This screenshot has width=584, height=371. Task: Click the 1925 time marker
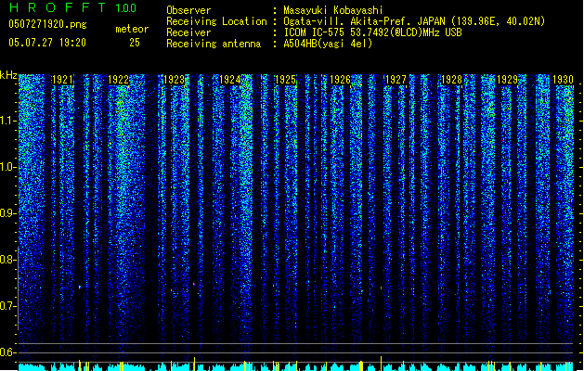pyautogui.click(x=285, y=80)
